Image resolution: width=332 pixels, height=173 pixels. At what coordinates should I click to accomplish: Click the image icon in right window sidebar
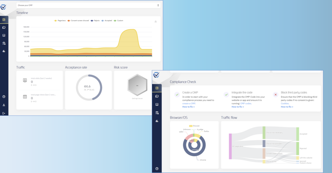coord(157,104)
